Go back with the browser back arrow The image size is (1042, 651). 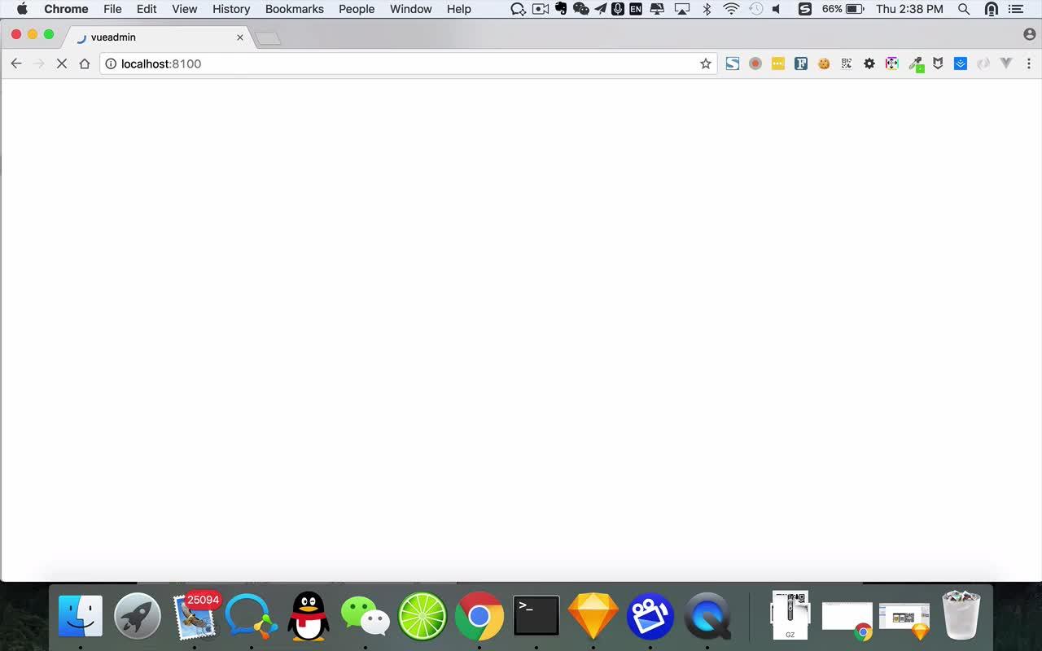[x=16, y=63]
